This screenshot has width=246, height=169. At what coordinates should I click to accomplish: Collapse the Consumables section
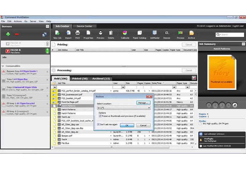point(3,66)
